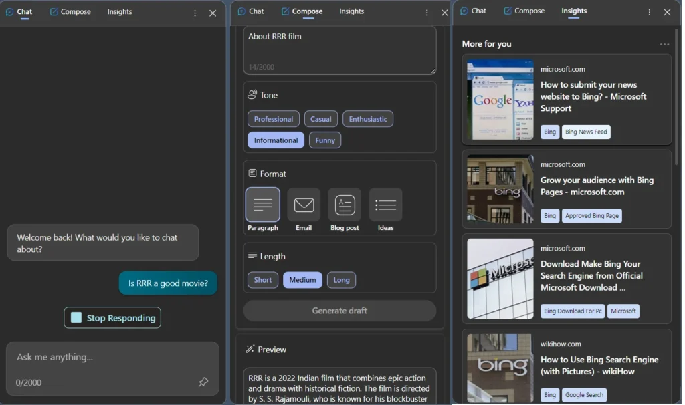Click the Approved Bing Page tag

coord(591,216)
